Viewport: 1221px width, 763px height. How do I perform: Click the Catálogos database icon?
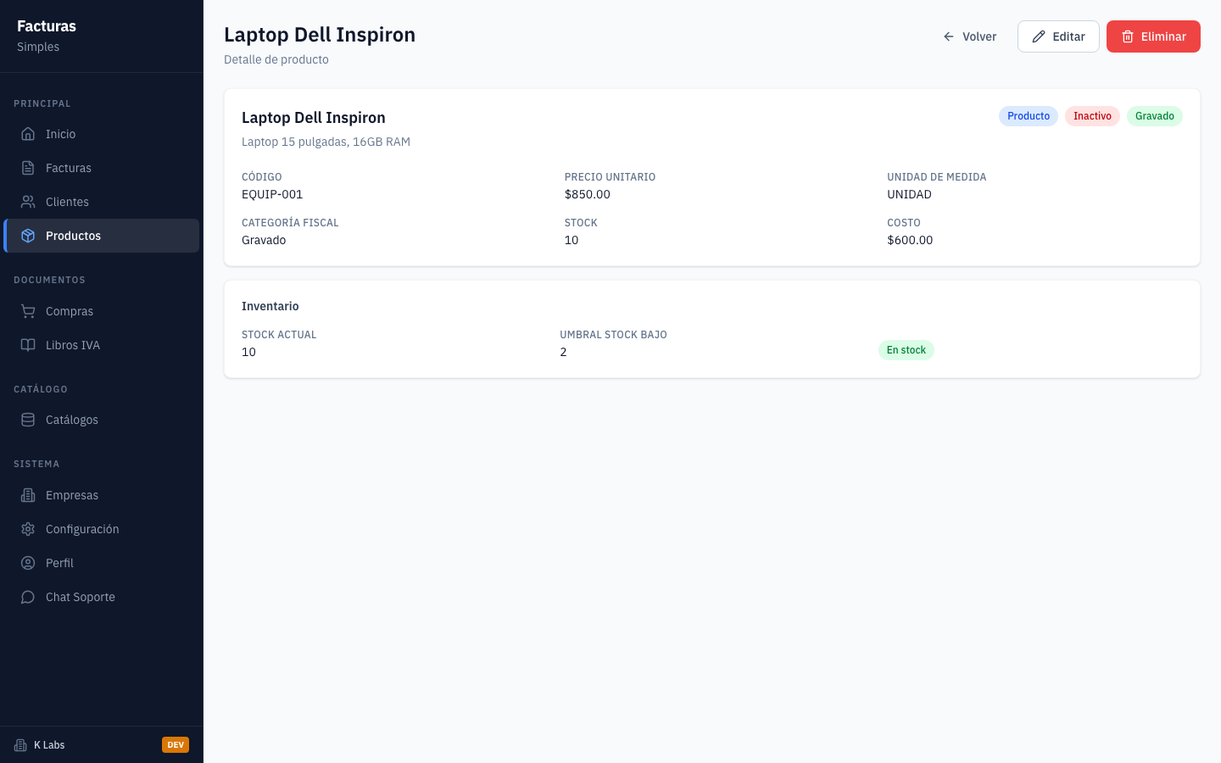[28, 420]
